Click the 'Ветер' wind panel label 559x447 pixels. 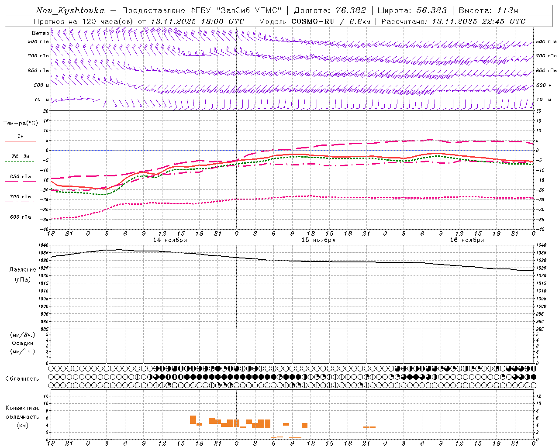pos(40,33)
